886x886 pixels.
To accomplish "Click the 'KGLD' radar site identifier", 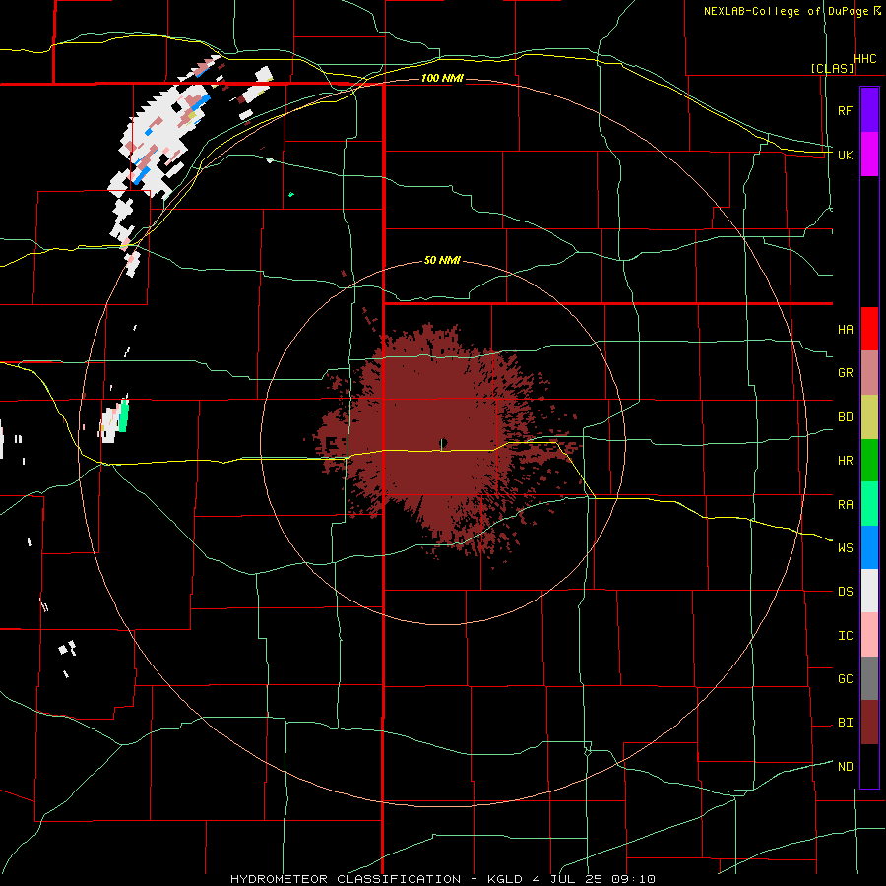I will tap(504, 879).
